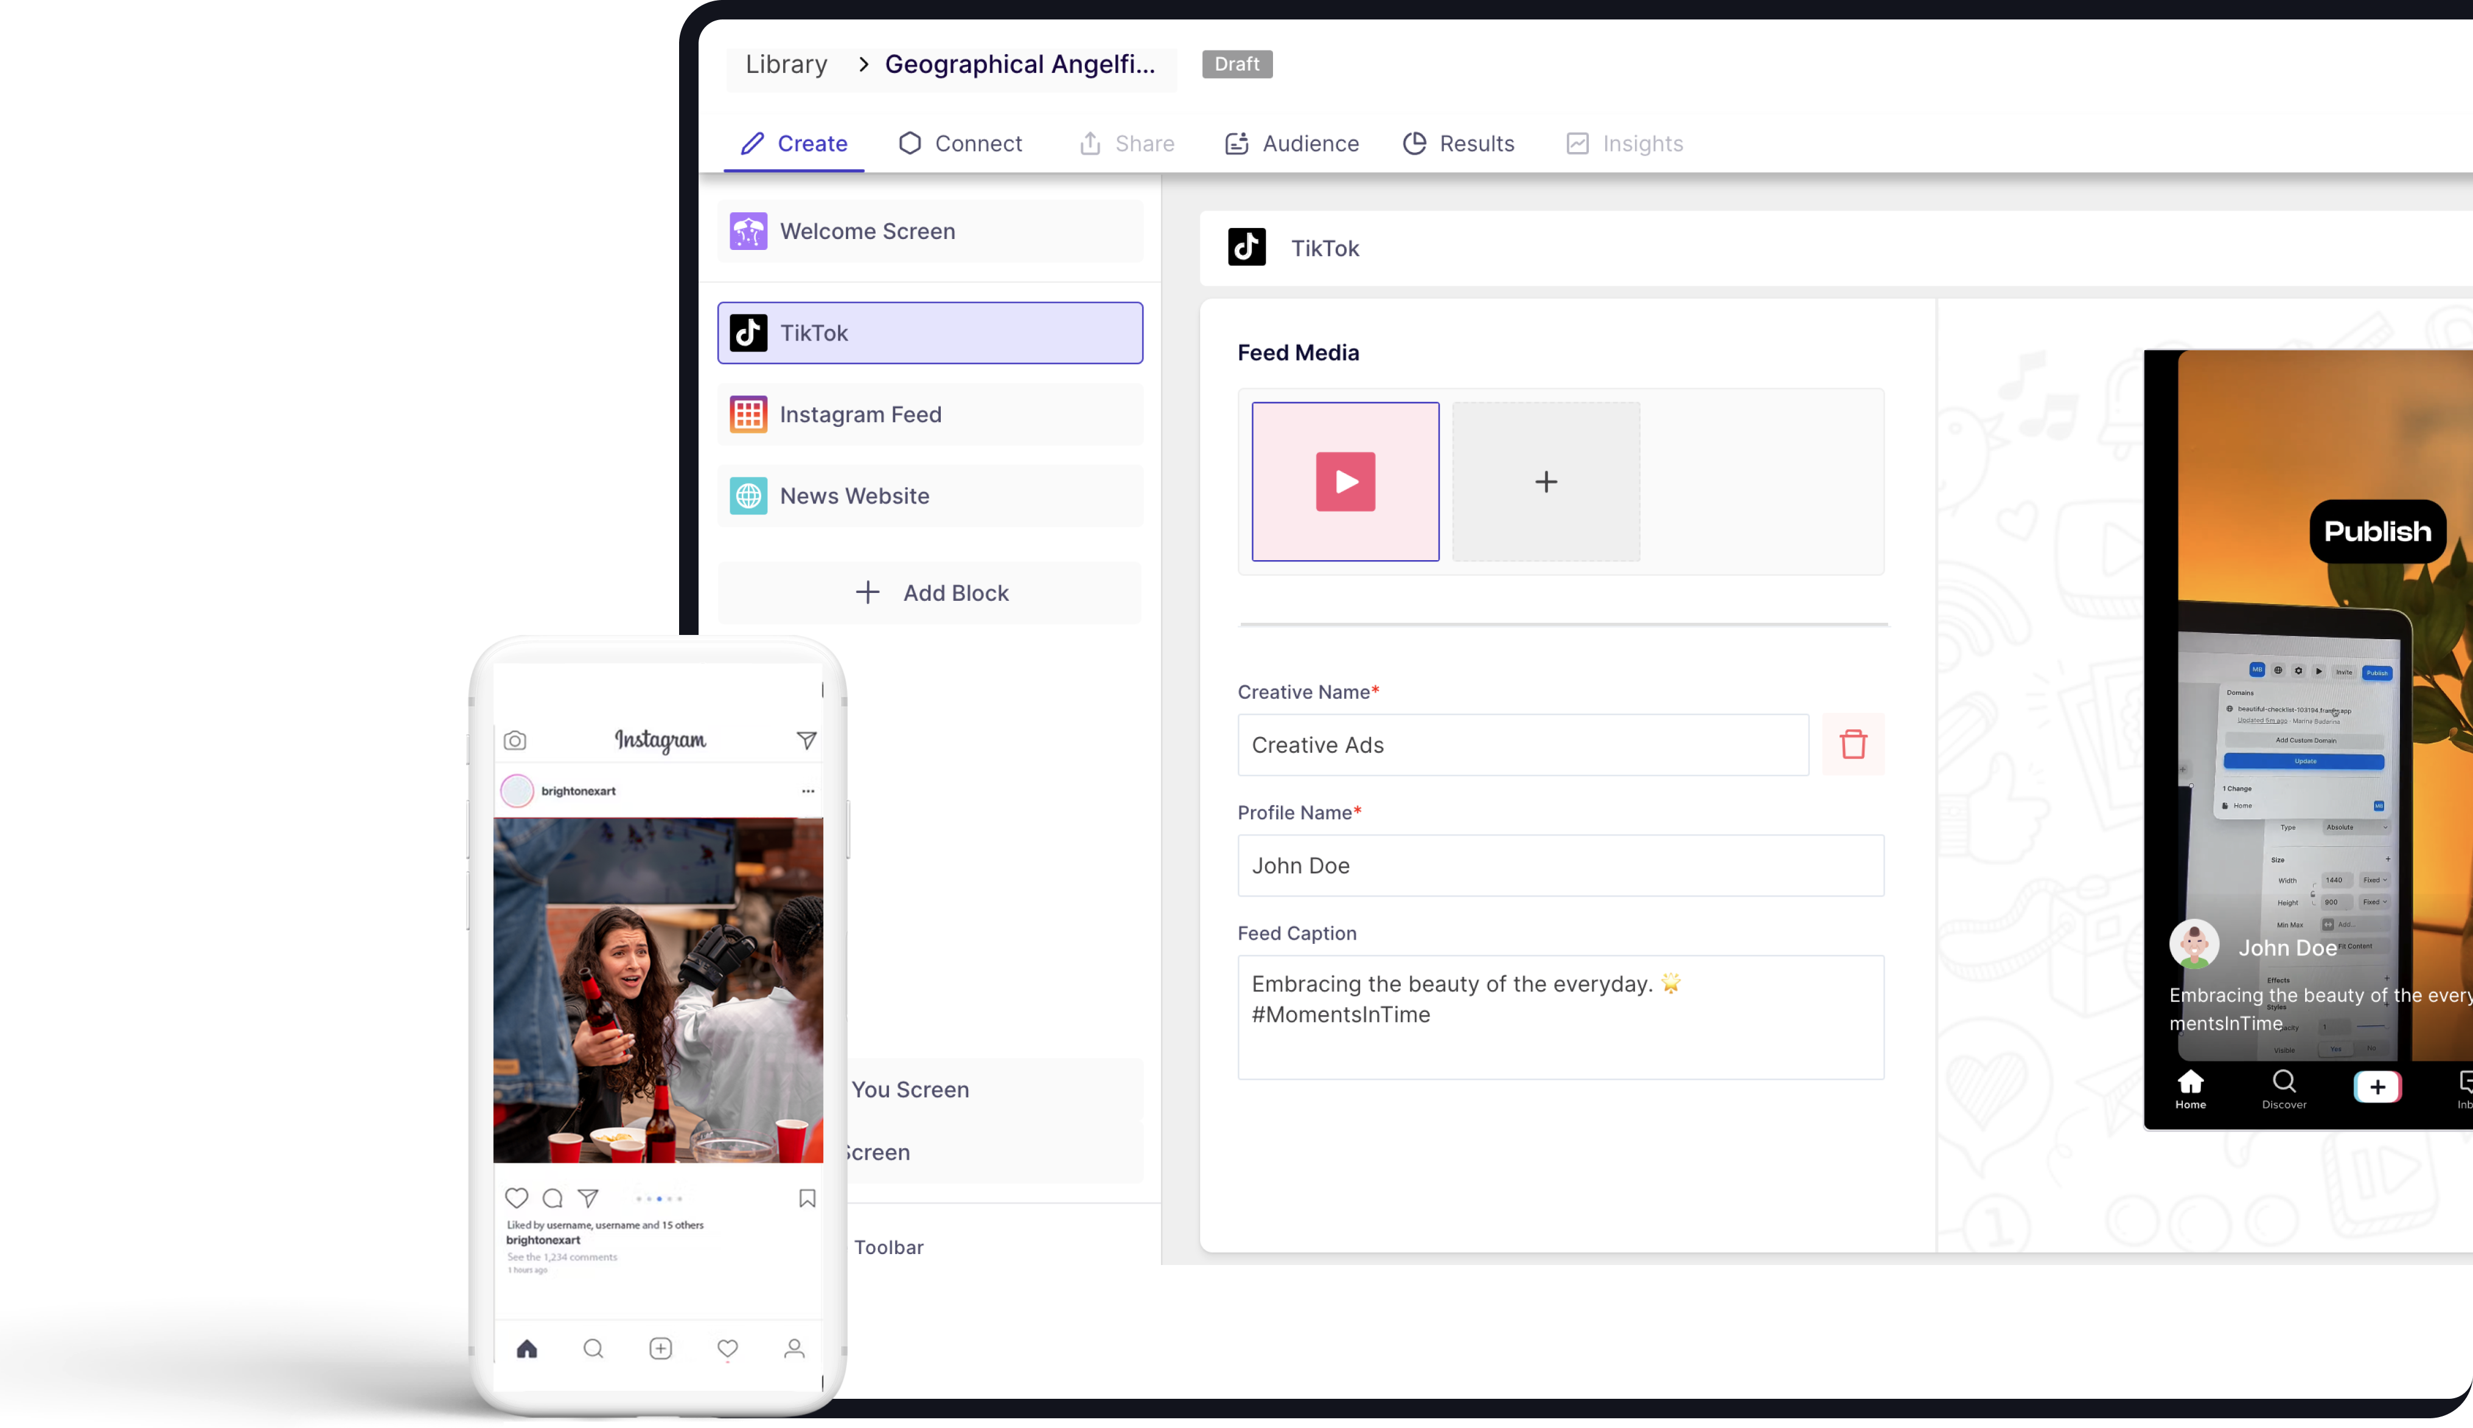Open the Share tab

[x=1126, y=143]
